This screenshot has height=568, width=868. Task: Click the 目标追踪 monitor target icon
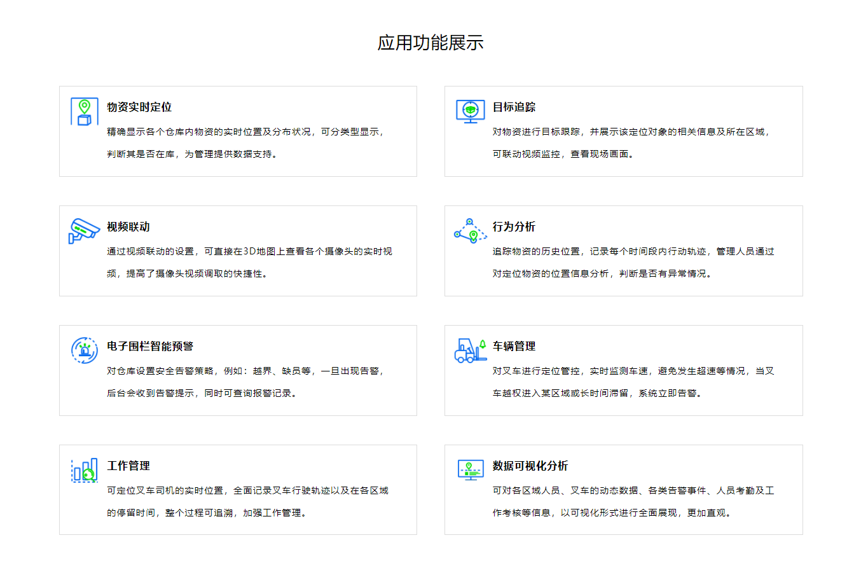coord(470,111)
